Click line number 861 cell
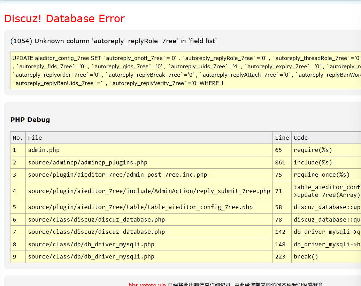Image resolution: width=361 pixels, height=286 pixels. 280,162
